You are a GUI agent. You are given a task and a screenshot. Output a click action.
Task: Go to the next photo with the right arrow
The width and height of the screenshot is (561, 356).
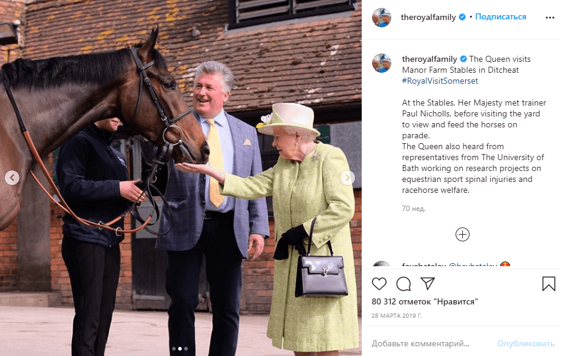(x=347, y=178)
